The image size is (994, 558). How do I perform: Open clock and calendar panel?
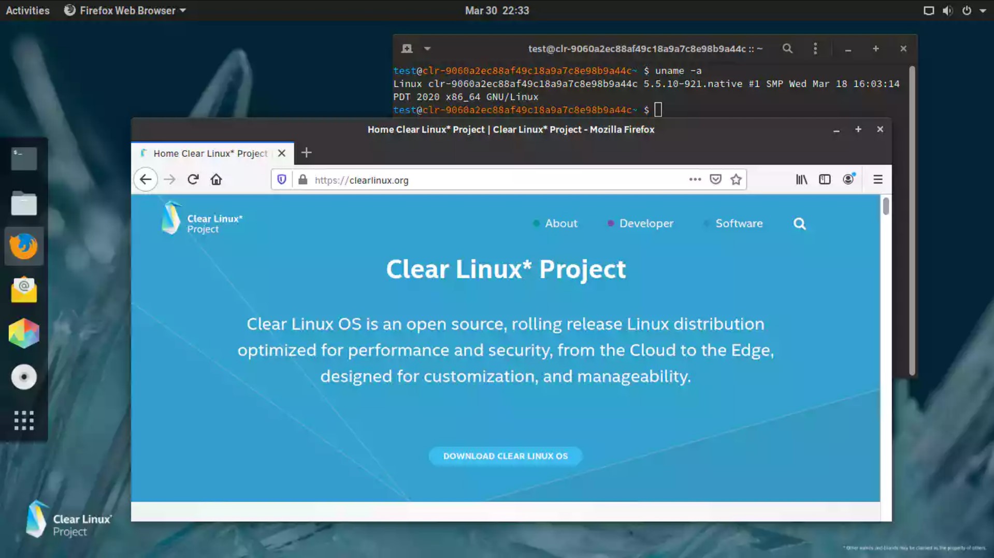point(497,10)
